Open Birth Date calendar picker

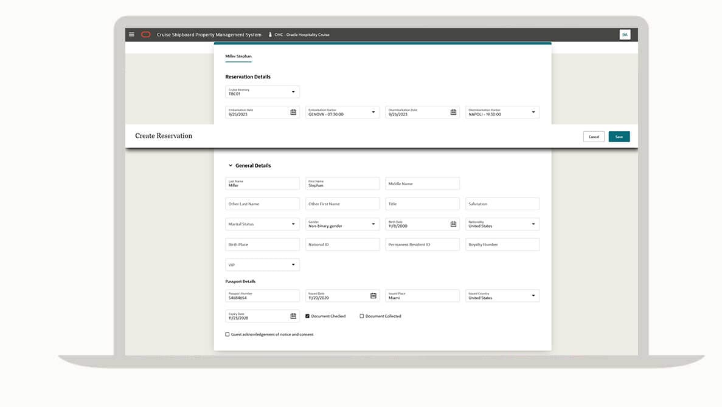click(453, 224)
